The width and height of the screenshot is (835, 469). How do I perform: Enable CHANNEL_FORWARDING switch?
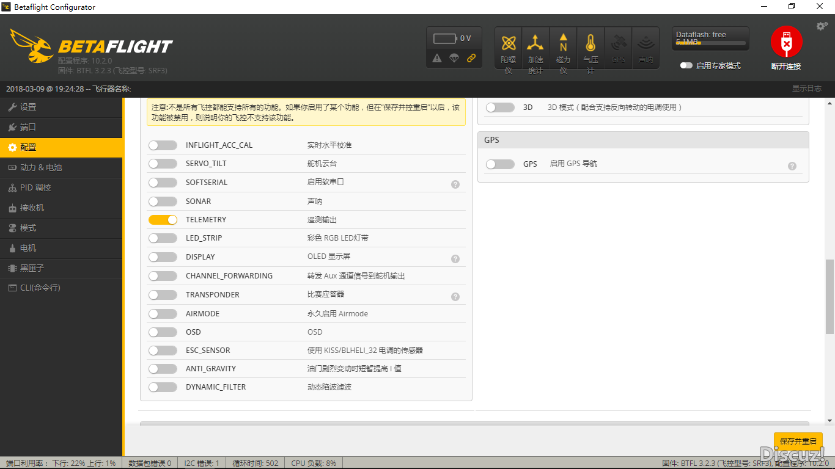pos(163,276)
